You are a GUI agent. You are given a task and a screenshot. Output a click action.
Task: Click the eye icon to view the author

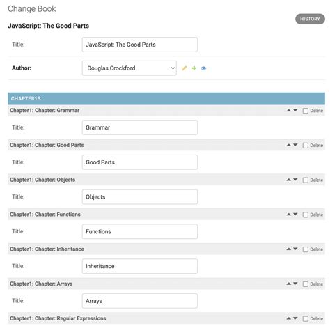coord(203,68)
